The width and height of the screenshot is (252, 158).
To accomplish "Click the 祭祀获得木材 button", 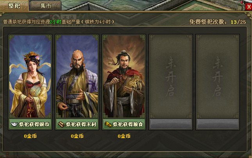I will coord(77,124).
